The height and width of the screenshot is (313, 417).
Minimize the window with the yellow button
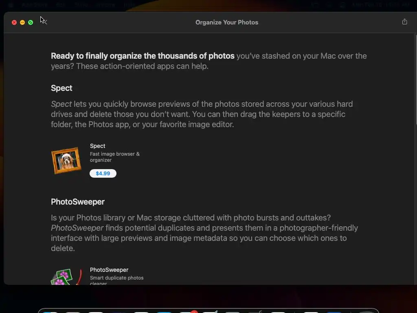tap(22, 22)
